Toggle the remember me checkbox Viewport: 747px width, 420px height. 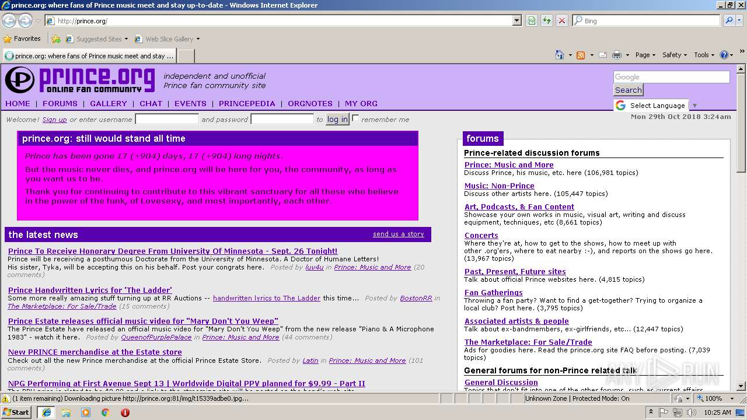coord(355,118)
